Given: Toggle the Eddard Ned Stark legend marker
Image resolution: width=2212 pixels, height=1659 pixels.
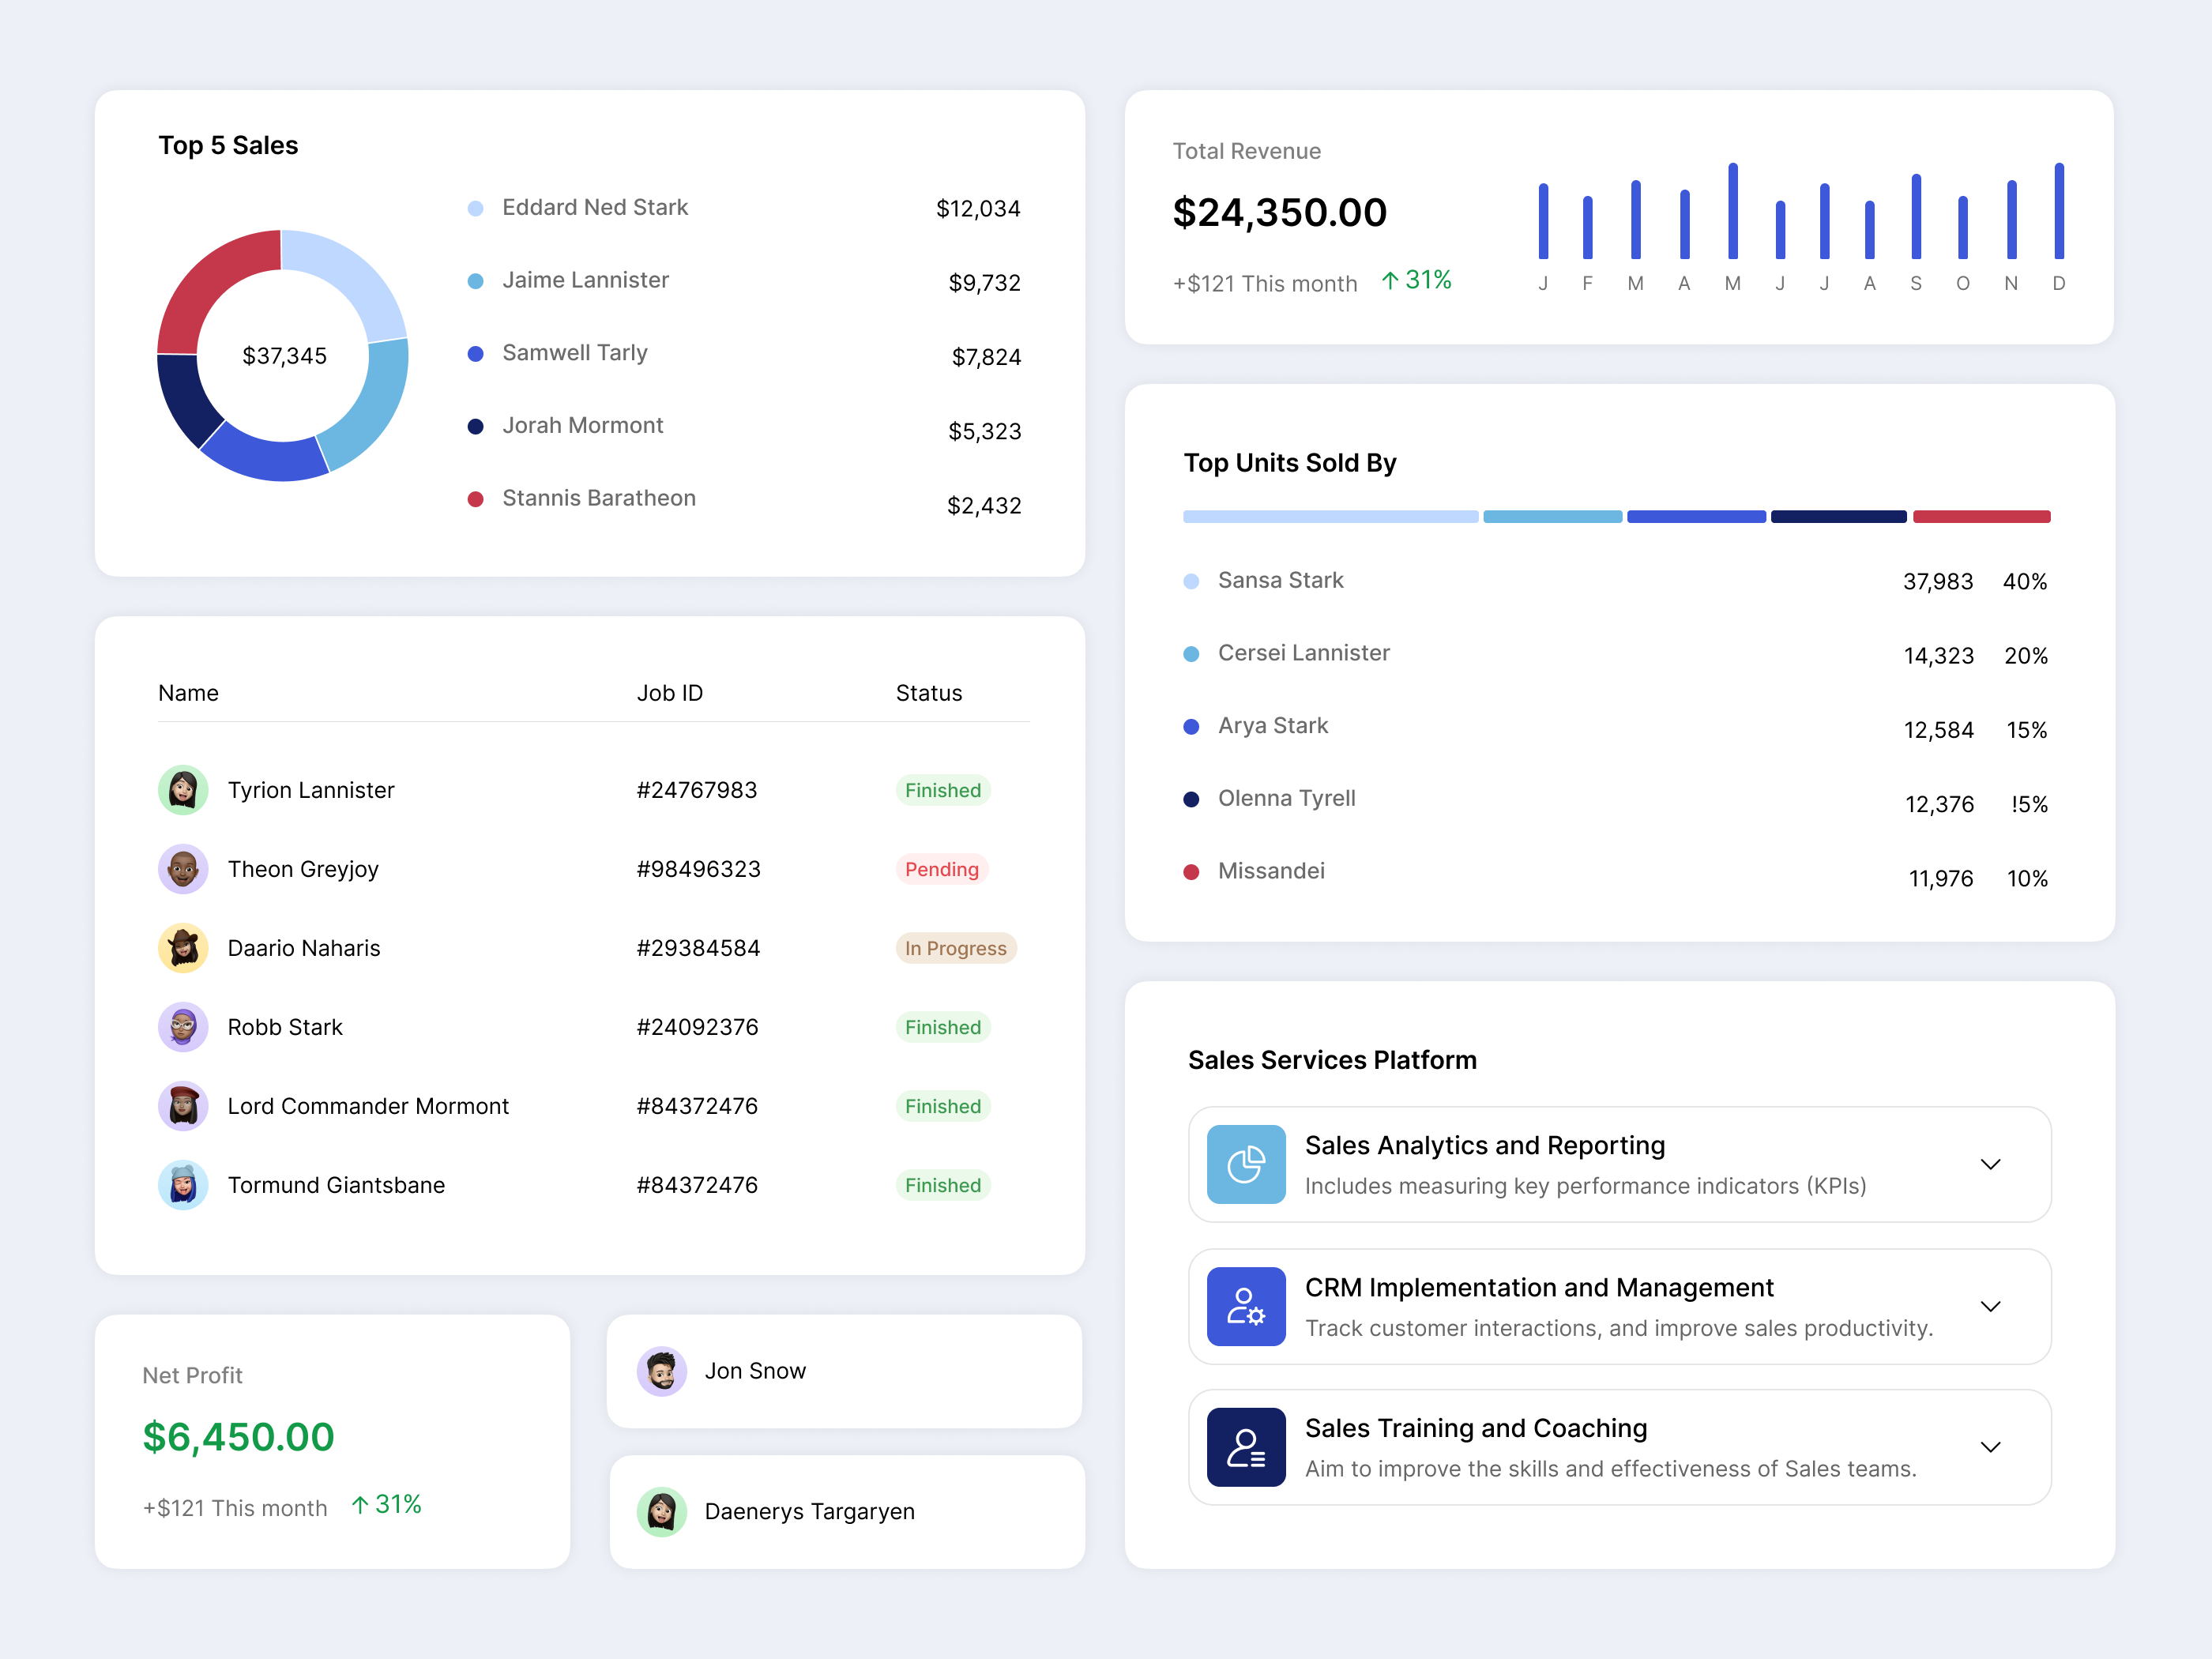Looking at the screenshot, I should coord(475,208).
